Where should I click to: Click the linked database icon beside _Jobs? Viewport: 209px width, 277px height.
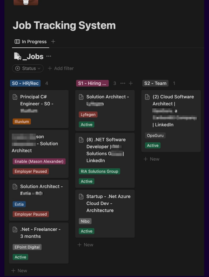pos(17,56)
